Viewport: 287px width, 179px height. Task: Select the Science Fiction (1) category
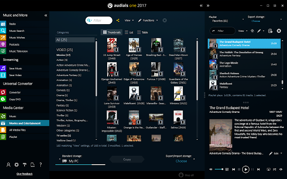coord(67,111)
